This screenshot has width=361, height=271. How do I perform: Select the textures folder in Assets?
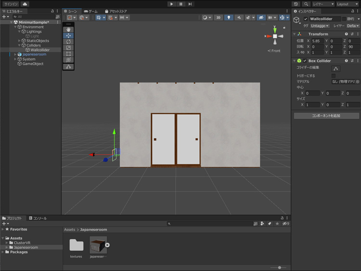point(76,245)
